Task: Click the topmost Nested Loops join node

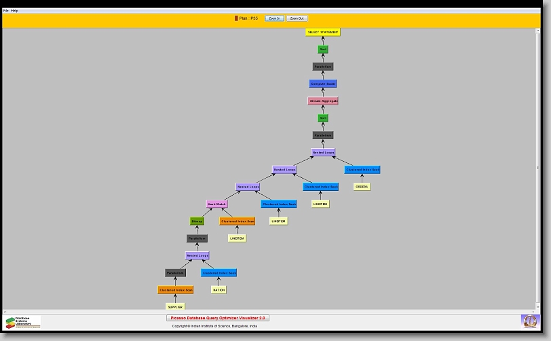Action: click(323, 153)
